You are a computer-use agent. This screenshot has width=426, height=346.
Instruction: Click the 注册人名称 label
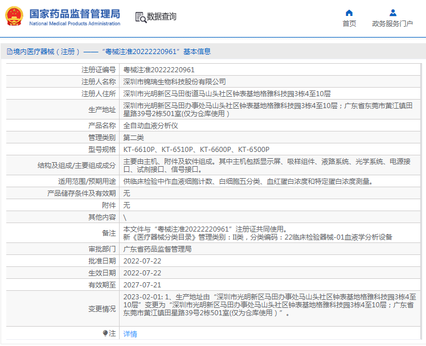(99, 82)
